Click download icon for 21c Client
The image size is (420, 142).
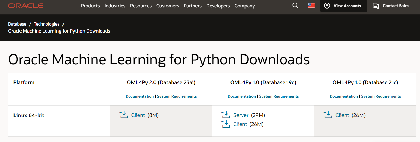point(328,115)
